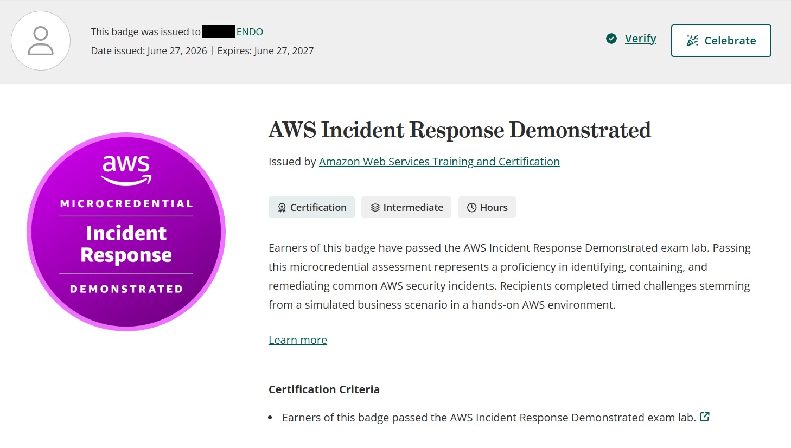Click the AWS Incident Response Demonstrated heading
Image resolution: width=791 pixels, height=448 pixels.
460,130
